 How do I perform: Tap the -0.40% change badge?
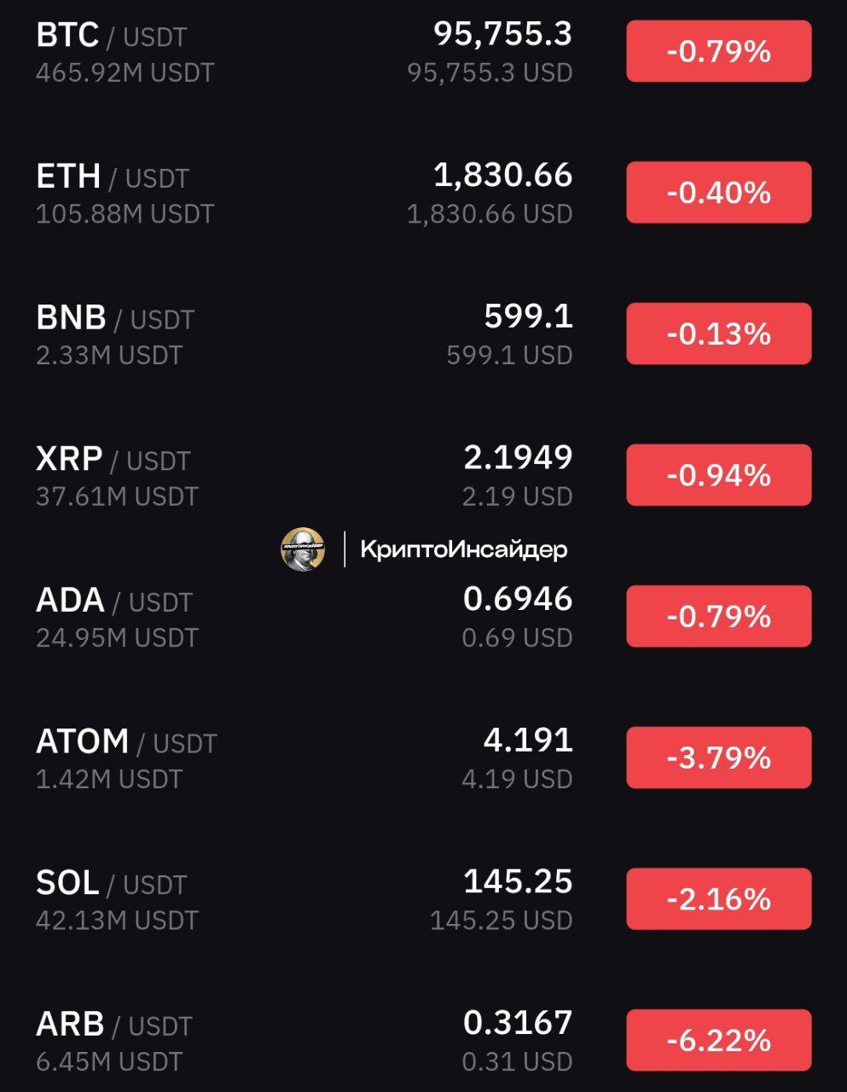(x=719, y=193)
